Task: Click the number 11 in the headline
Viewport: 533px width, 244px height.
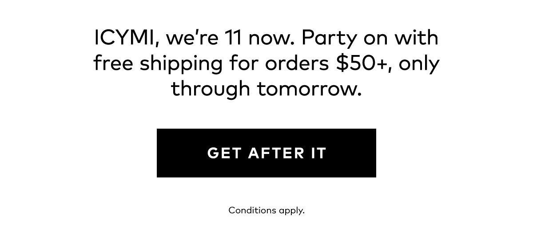Action: tap(233, 39)
